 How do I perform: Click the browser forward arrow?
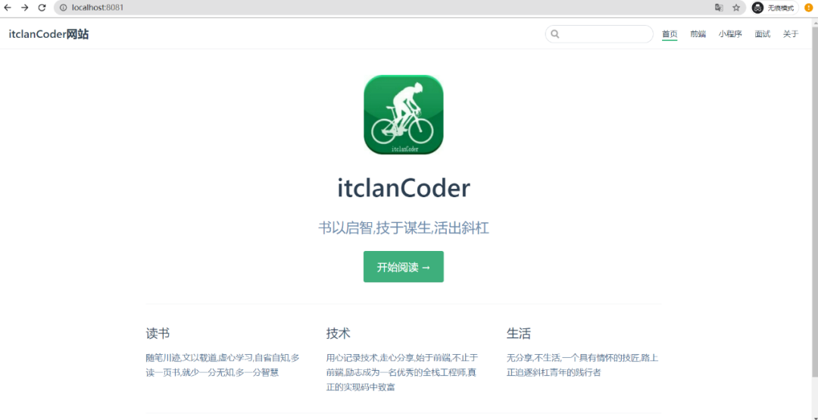(x=24, y=8)
